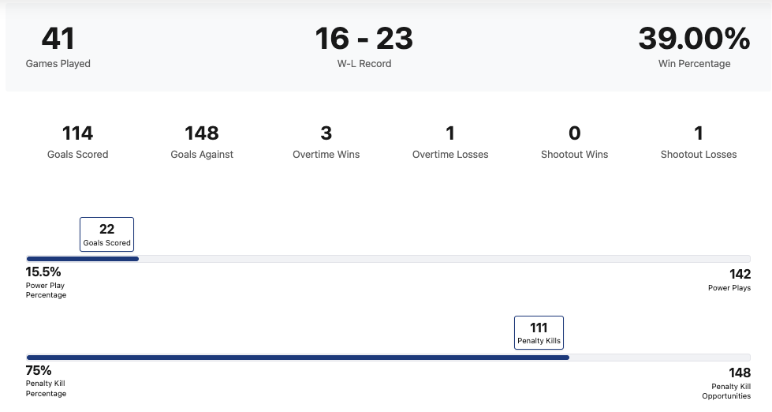Select the 15.5% Power Play Percentage label
The width and height of the screenshot is (772, 412).
pos(47,282)
